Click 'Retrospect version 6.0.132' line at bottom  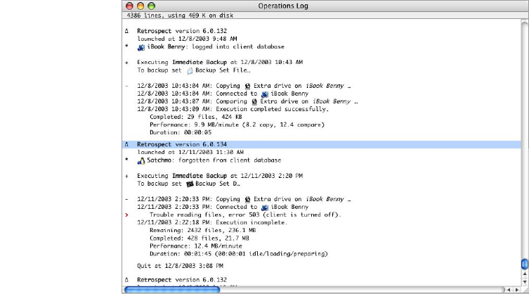pyautogui.click(x=182, y=280)
